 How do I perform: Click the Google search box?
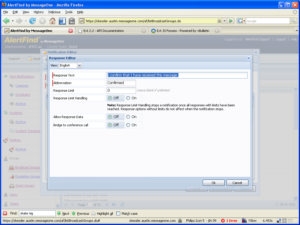click(x=268, y=21)
